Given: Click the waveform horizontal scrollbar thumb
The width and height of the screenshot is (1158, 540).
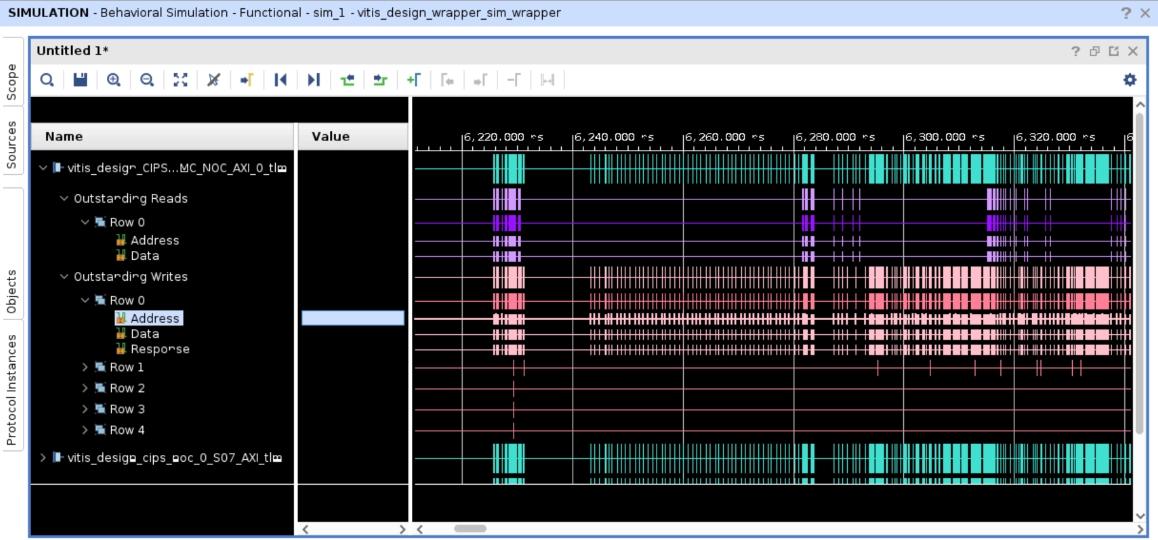Looking at the screenshot, I should pyautogui.click(x=470, y=529).
